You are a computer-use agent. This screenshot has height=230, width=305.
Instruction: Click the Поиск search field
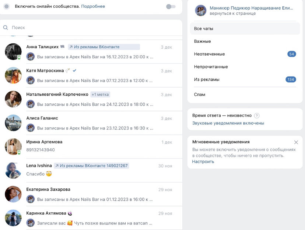pyautogui.click(x=91, y=27)
